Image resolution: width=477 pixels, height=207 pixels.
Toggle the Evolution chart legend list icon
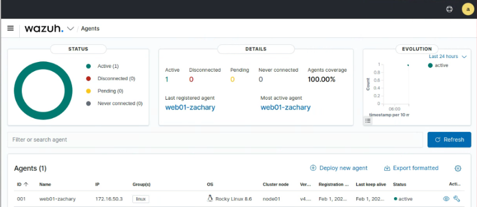coord(368,120)
